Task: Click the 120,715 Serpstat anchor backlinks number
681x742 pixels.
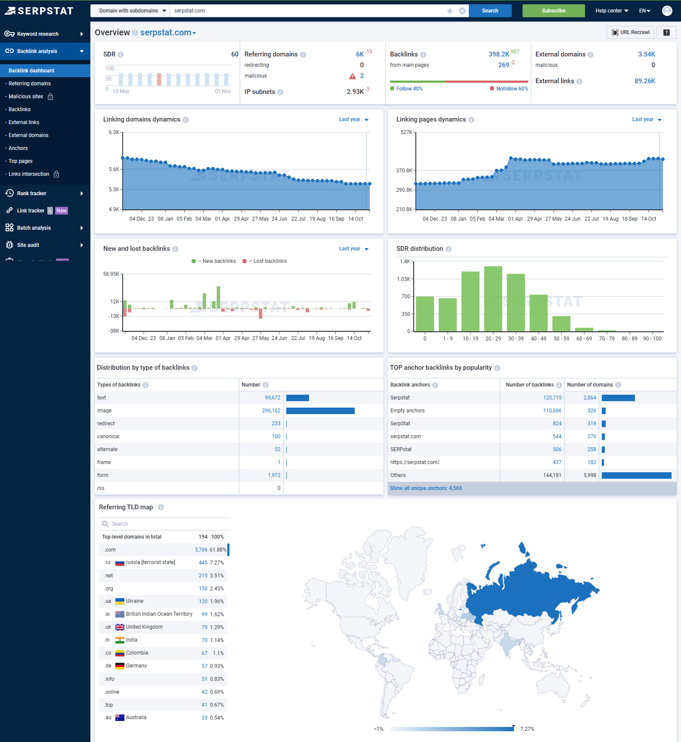Action: [x=552, y=398]
